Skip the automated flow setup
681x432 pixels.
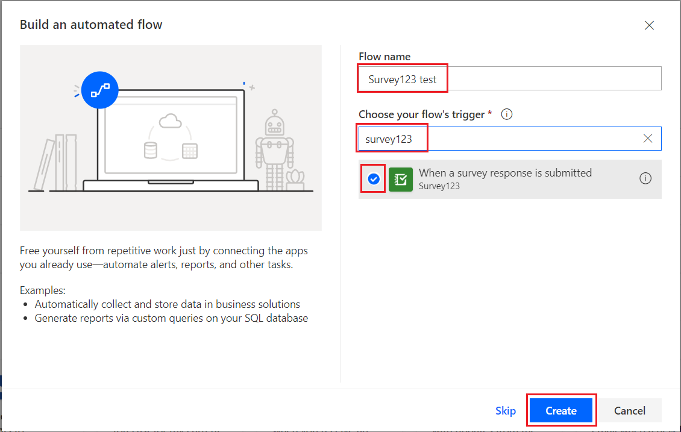506,411
